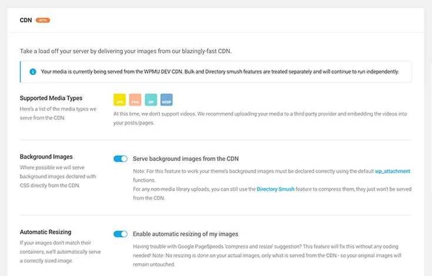Click the CDN section title

coord(26,20)
